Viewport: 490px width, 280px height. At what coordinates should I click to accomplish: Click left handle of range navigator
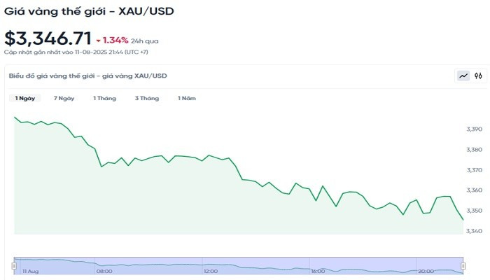click(x=13, y=265)
